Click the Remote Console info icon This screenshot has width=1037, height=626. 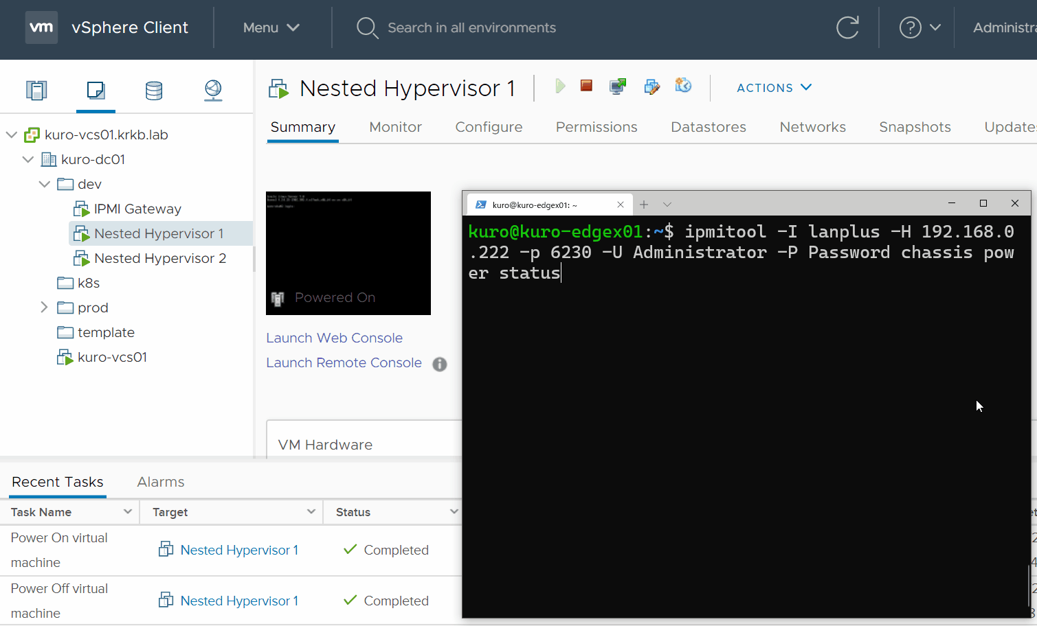coord(440,364)
